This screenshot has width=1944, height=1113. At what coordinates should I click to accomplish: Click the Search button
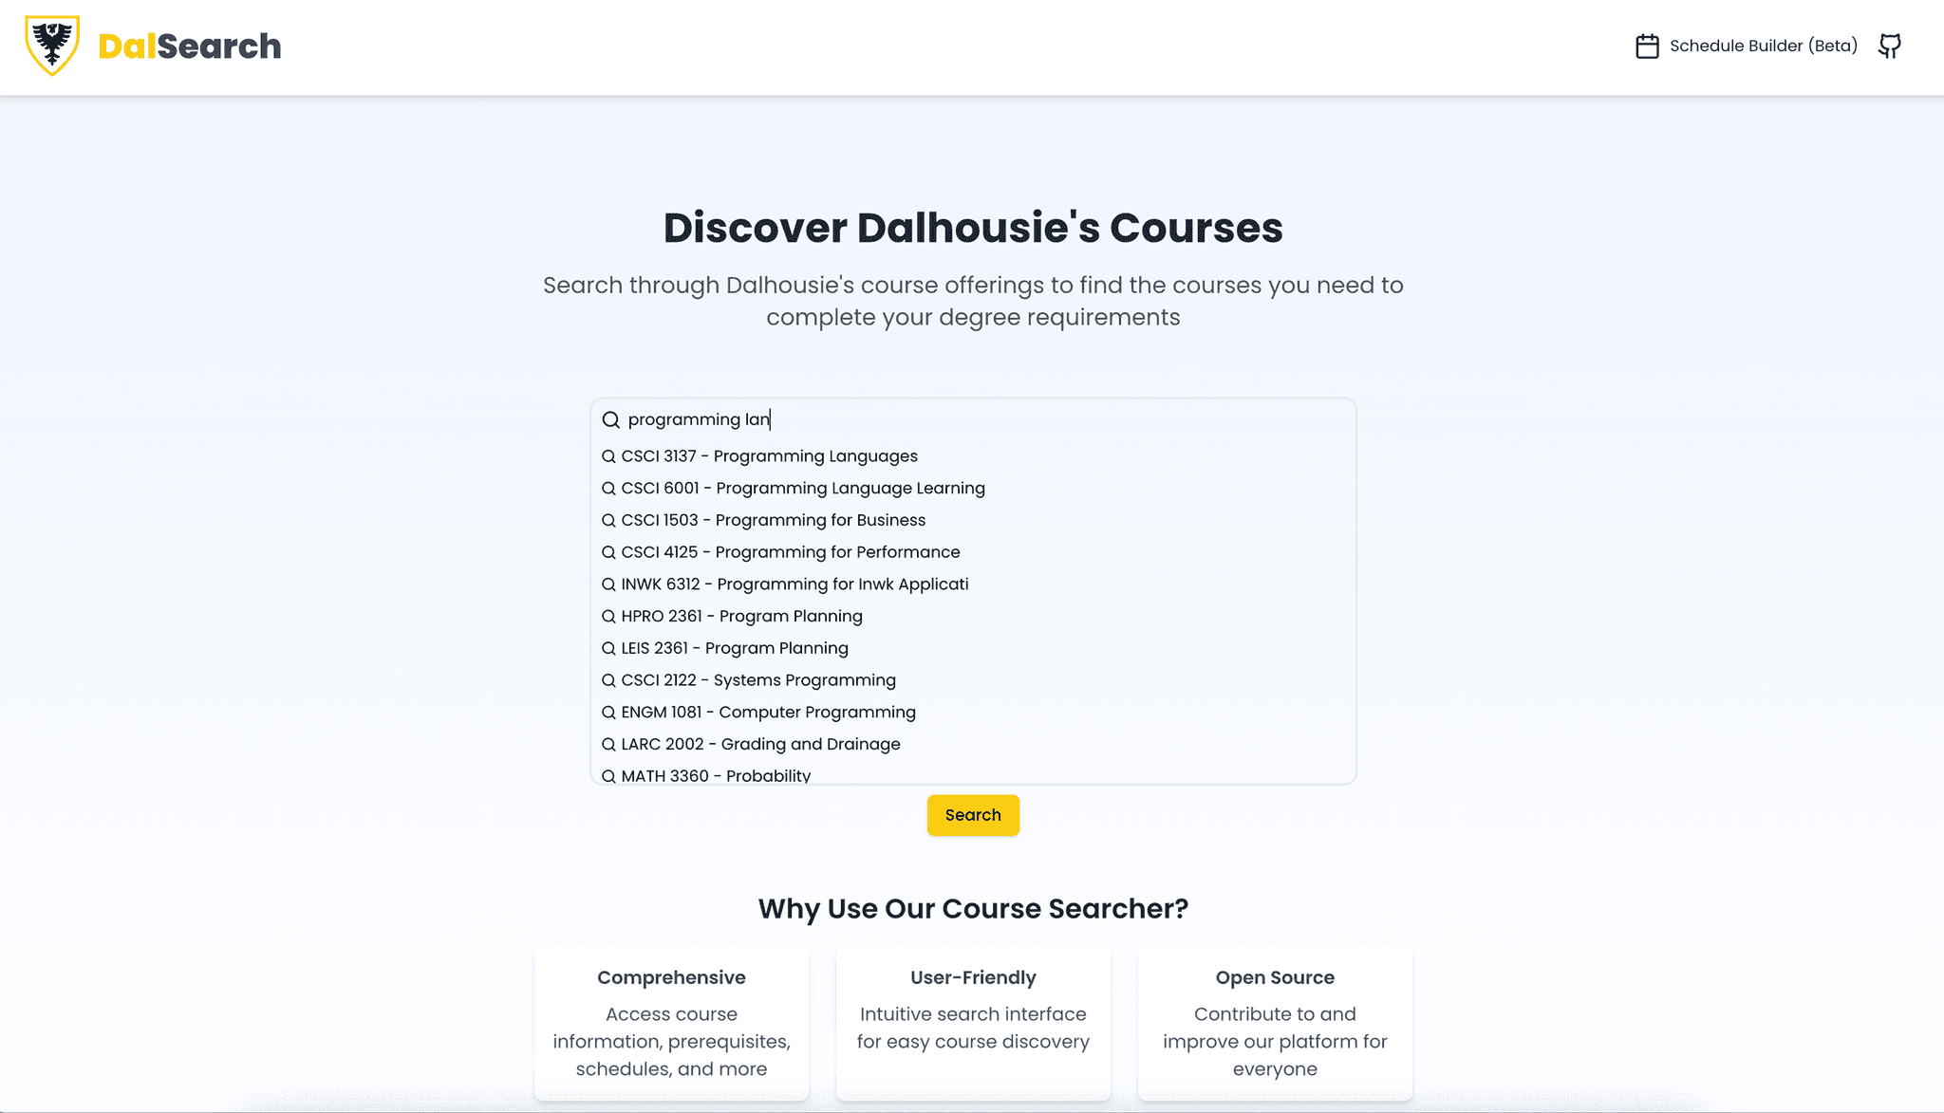[x=973, y=815]
